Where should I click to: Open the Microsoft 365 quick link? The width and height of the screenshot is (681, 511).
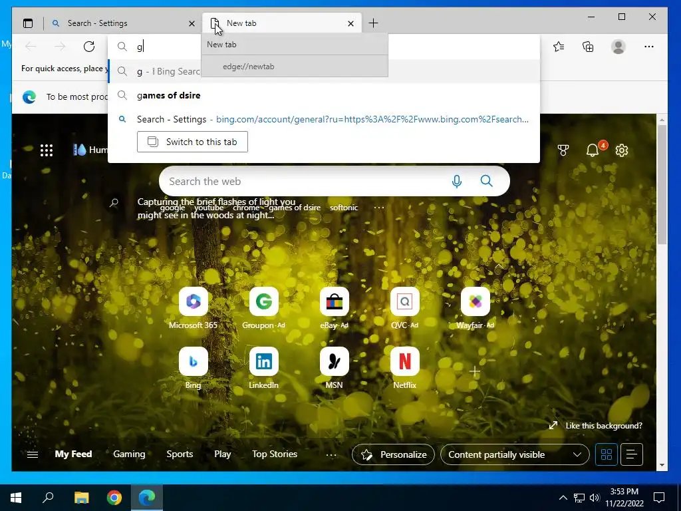(x=194, y=308)
